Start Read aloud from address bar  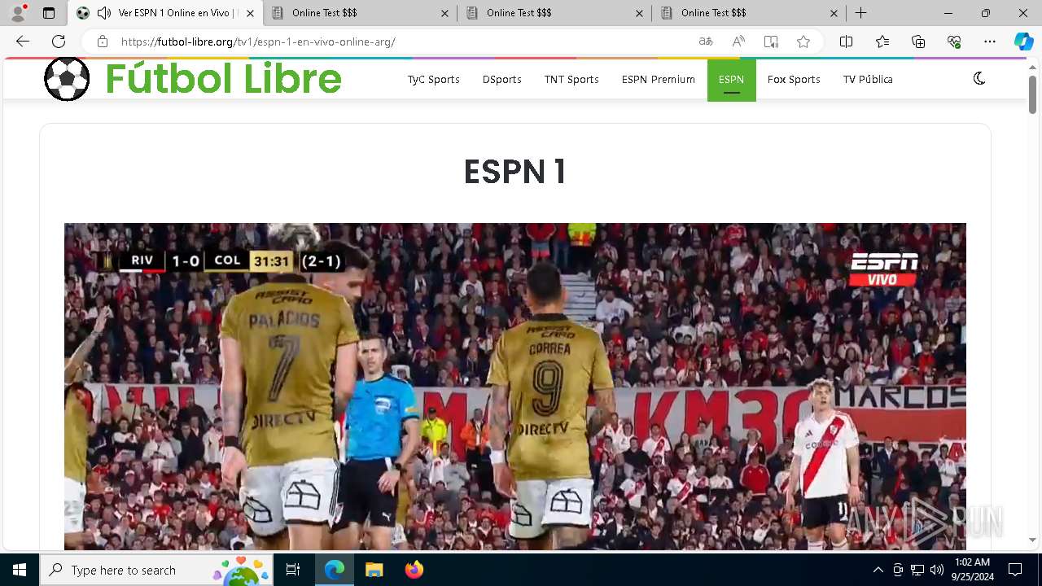pos(738,42)
